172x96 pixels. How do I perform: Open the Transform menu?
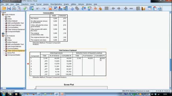coord(25,4)
